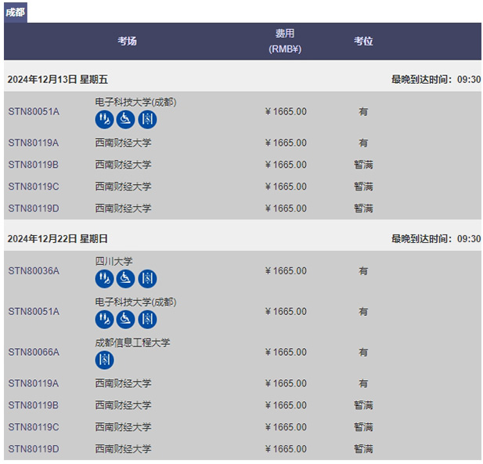Click the 2024年12月13日 星期五 date row
This screenshot has width=483, height=464.
click(x=58, y=80)
